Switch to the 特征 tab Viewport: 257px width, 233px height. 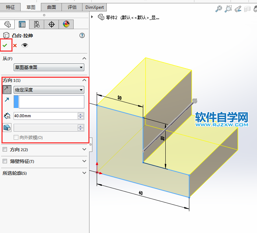[x=10, y=7]
